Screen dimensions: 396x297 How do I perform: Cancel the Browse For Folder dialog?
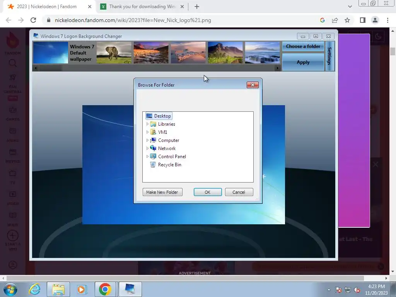point(239,192)
